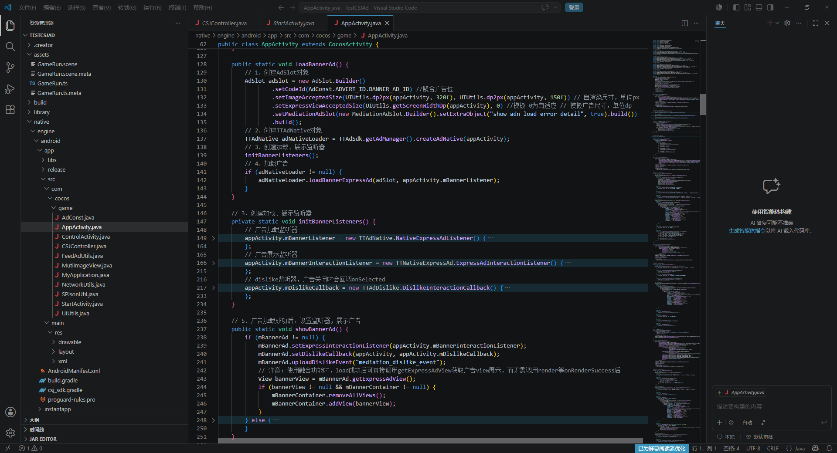Expand the JAR EDITOR section
Viewport: 837px width, 453px height.
(x=105, y=439)
